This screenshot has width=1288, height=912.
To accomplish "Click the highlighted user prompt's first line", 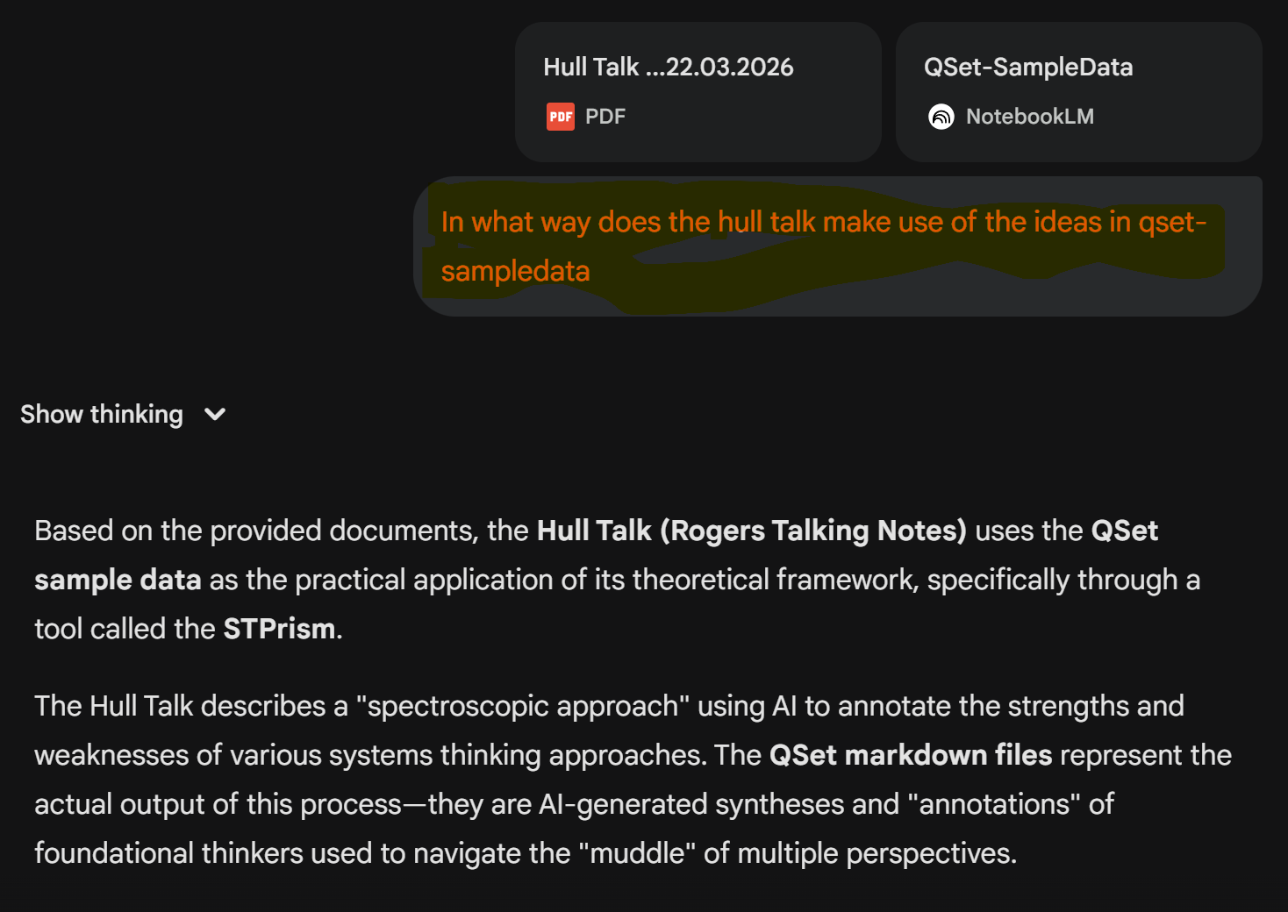I will point(823,222).
